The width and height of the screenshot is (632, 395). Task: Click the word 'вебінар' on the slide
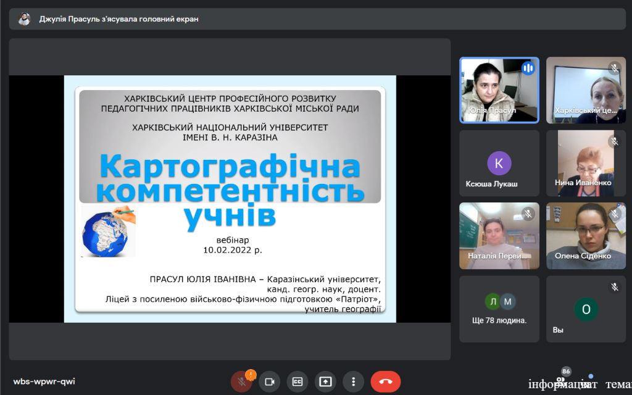pos(233,240)
